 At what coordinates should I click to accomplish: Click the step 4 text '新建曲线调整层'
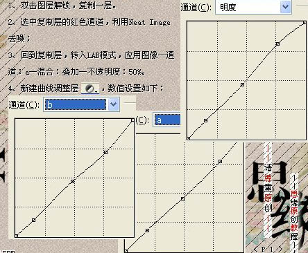[x=49, y=88]
